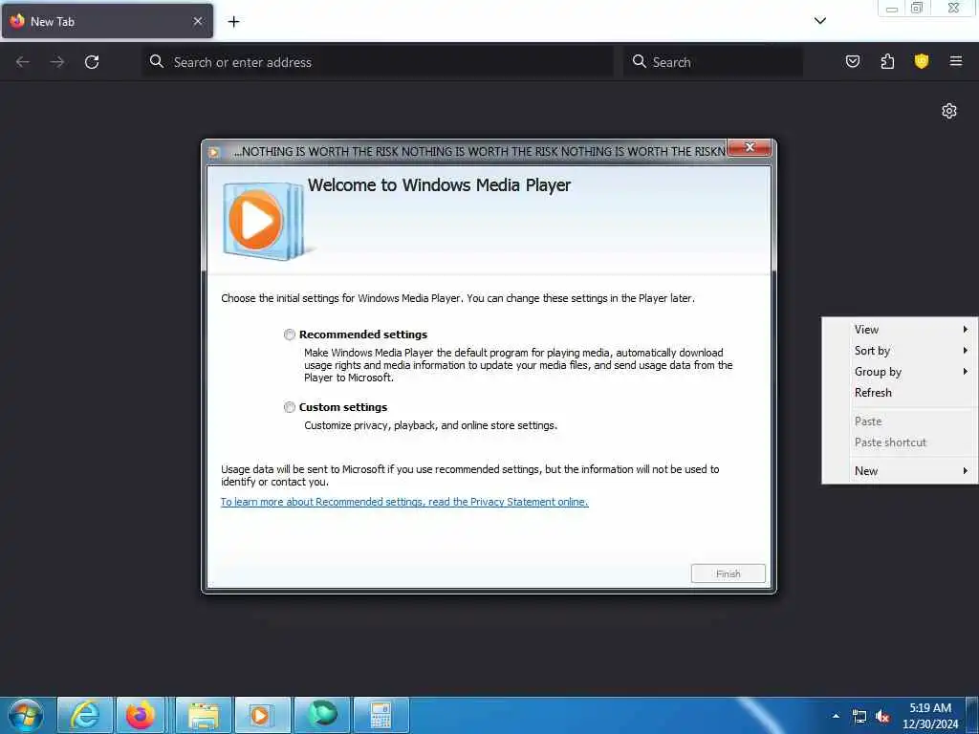The width and height of the screenshot is (979, 734).
Task: Minimize the Firefox window
Action: point(892,8)
